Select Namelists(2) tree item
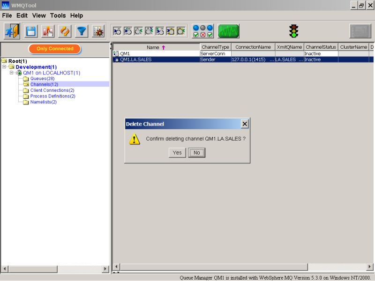Screen dimensions: 375x281 pyautogui.click(x=43, y=102)
